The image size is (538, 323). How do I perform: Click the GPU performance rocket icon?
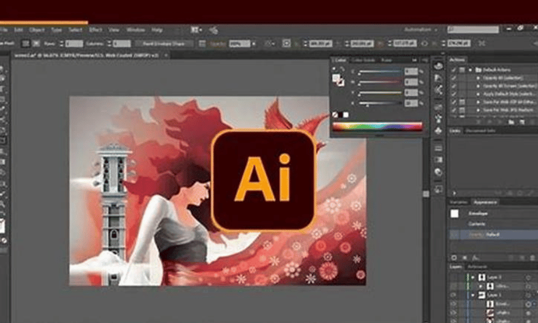click(213, 31)
